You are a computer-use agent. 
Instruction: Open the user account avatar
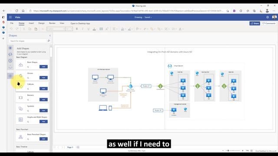coord(274,17)
